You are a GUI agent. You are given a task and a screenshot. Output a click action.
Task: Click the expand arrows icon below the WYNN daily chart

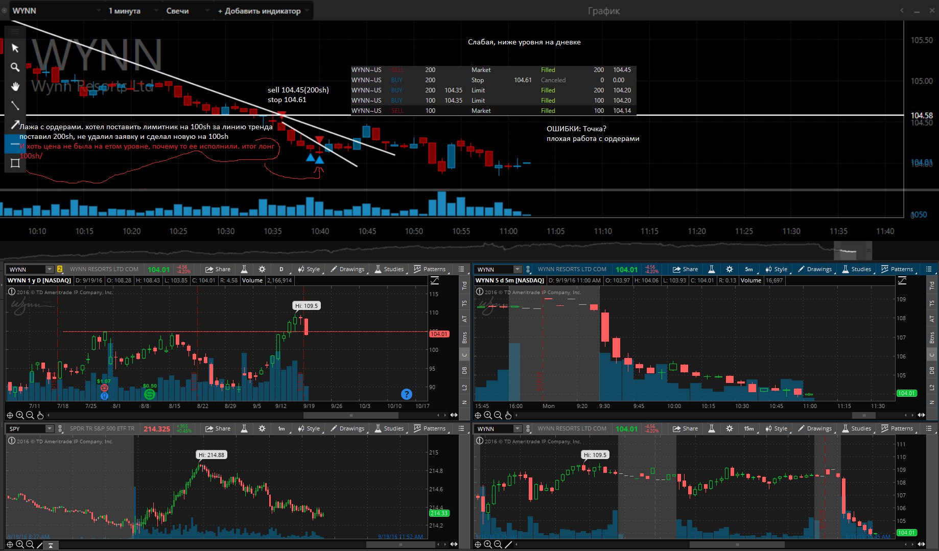[x=453, y=415]
